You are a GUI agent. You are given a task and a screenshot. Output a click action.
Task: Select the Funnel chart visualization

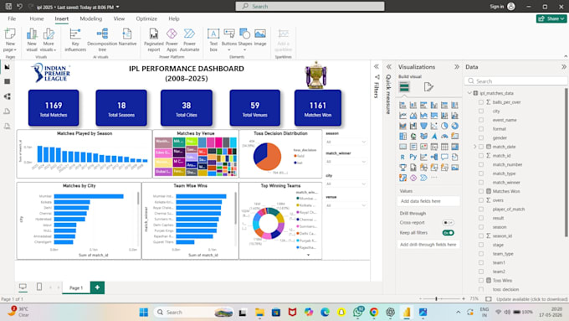[x=423, y=126]
